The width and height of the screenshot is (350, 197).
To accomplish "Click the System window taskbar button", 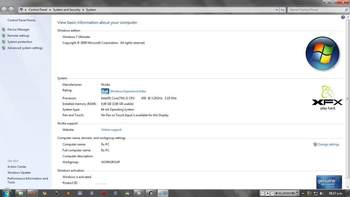I will point(163,193).
